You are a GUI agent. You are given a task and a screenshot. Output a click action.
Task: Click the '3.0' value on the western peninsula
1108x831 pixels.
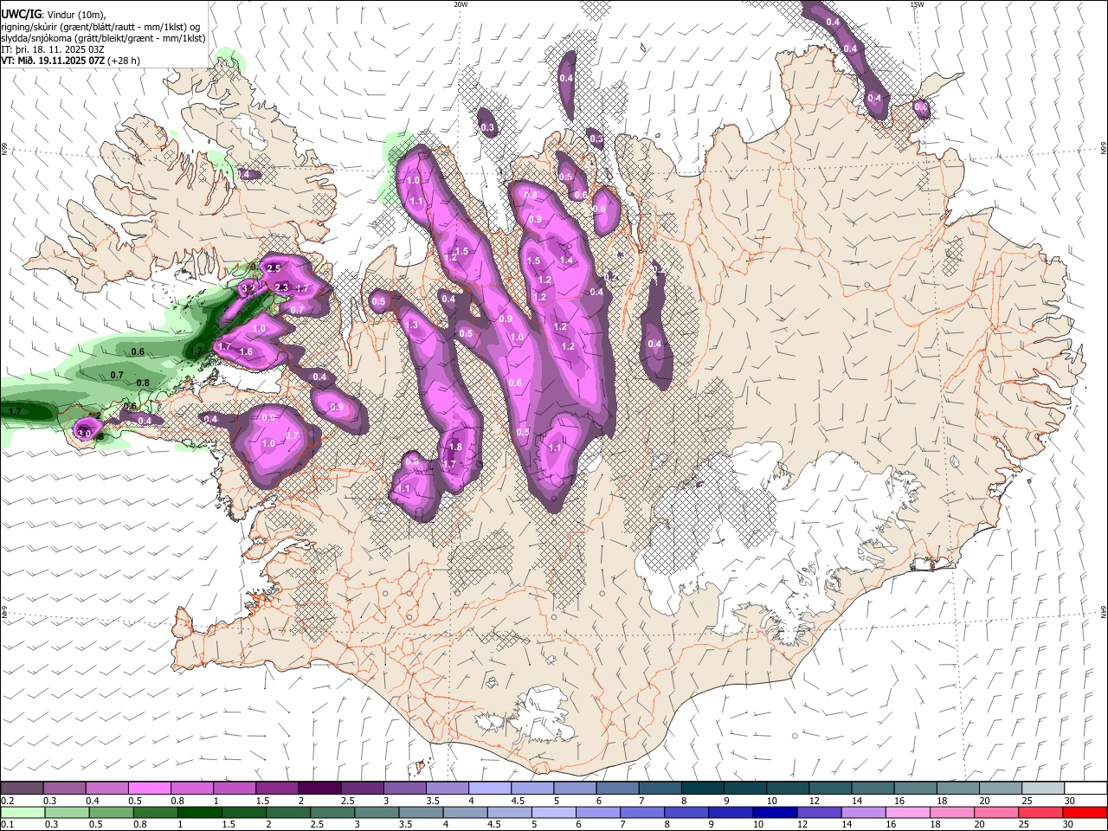point(84,433)
